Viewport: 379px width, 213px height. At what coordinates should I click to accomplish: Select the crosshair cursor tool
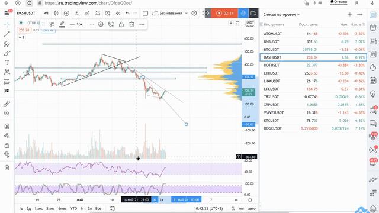(7, 25)
